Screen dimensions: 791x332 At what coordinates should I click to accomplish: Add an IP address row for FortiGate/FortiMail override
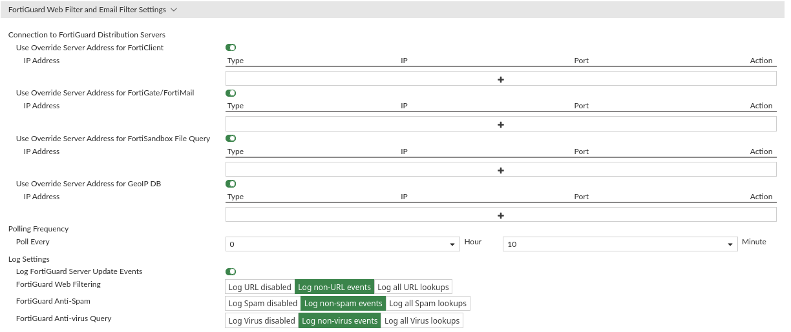tap(501, 124)
